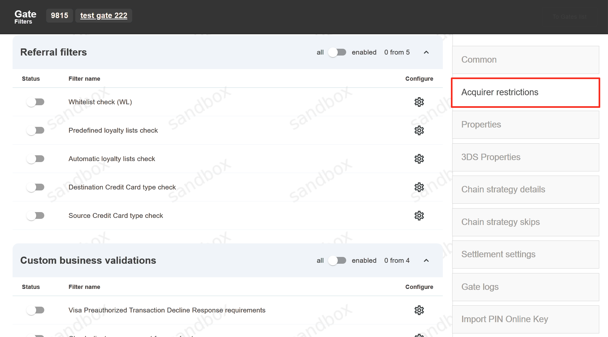Configure Predefined loyalty lists check via gear
Screen dimensions: 608x337
[x=419, y=130]
